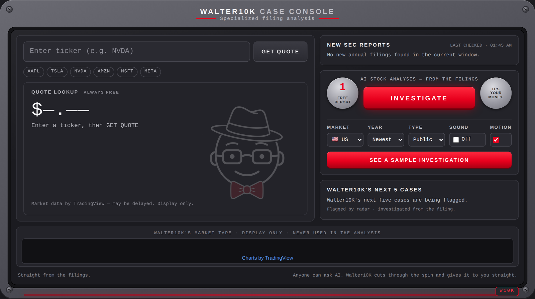Viewport: 535px width, 299px height.
Task: Select the TSLA ticker chip
Action: coord(57,71)
